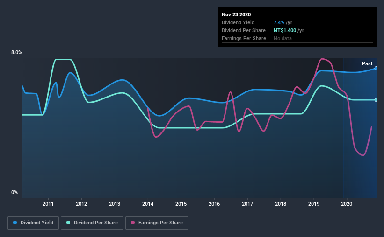Click the 2020 x-axis label
Viewport: 384px width, 237px height.
pos(347,204)
